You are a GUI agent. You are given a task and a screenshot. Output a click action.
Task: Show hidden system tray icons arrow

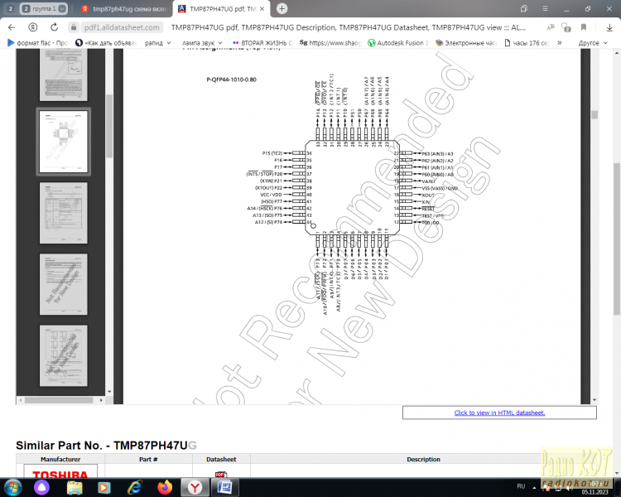pyautogui.click(x=534, y=487)
